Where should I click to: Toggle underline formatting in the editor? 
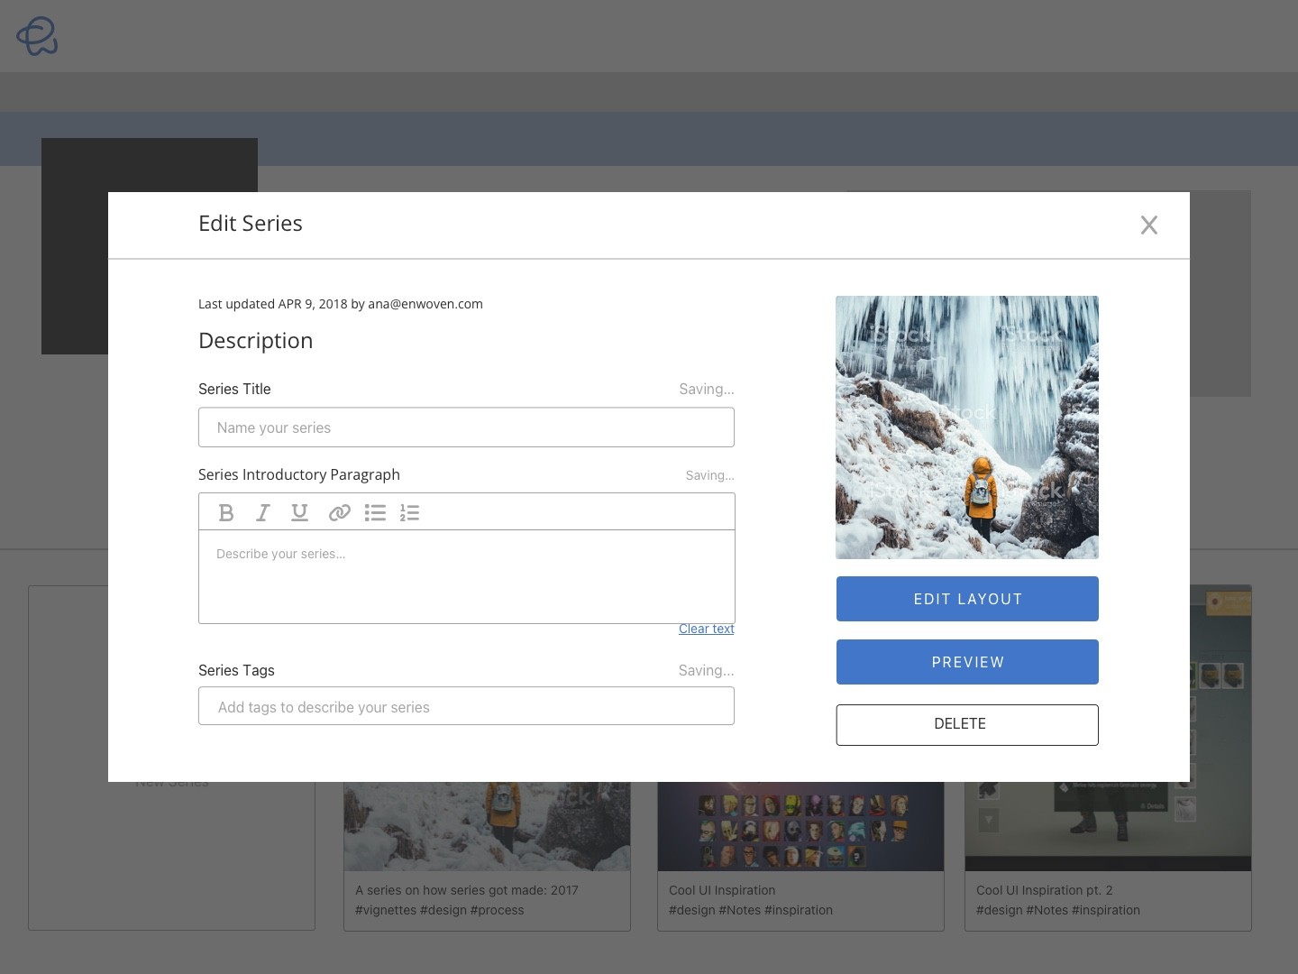click(300, 513)
